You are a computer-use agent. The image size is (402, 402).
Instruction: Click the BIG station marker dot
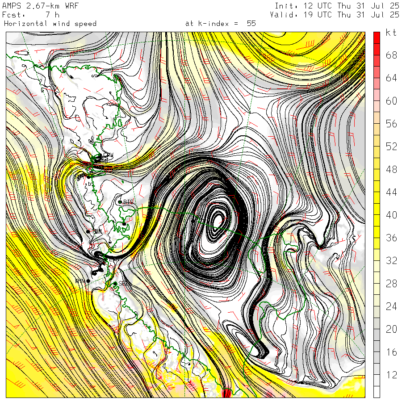pyautogui.click(x=120, y=202)
